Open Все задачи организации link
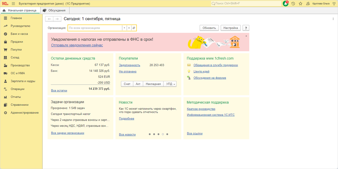The image size is (338, 169). [67, 133]
